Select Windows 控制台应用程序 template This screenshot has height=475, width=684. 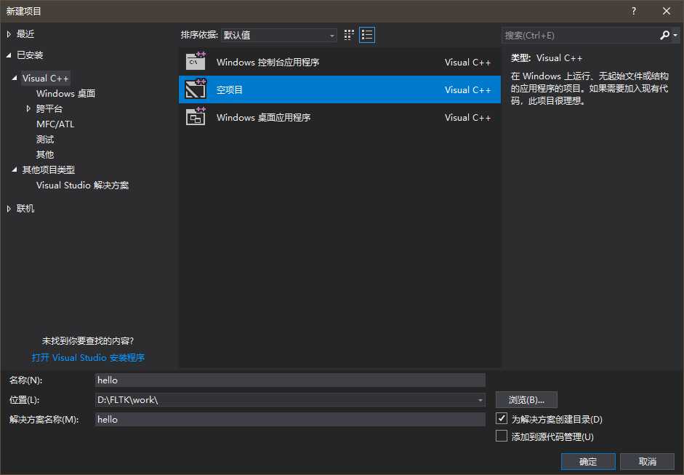click(339, 62)
